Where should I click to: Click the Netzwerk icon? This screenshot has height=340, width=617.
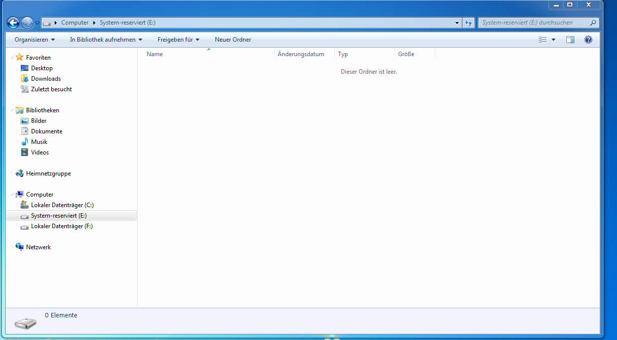[20, 247]
